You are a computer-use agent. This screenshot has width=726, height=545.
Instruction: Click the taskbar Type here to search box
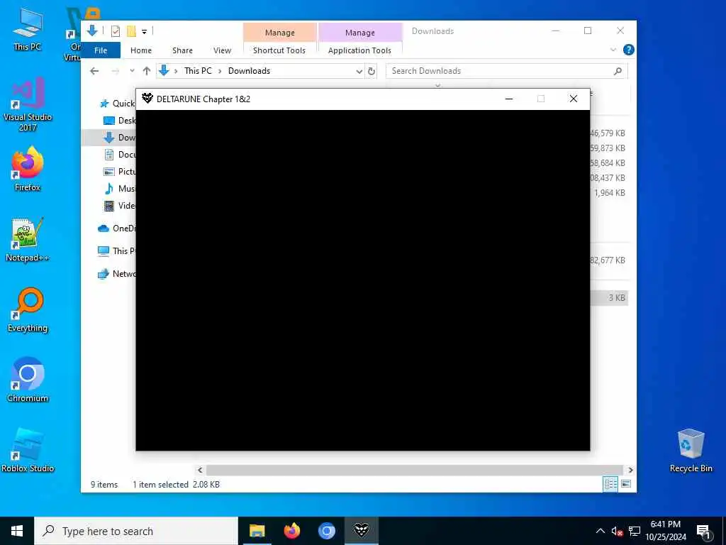click(136, 531)
